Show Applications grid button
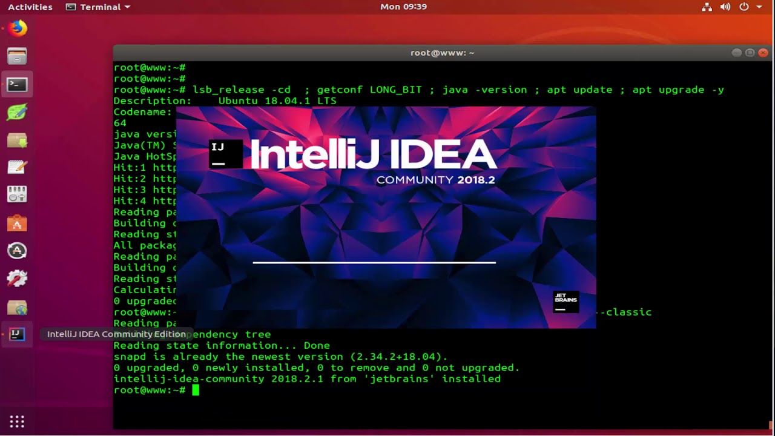 point(17,421)
